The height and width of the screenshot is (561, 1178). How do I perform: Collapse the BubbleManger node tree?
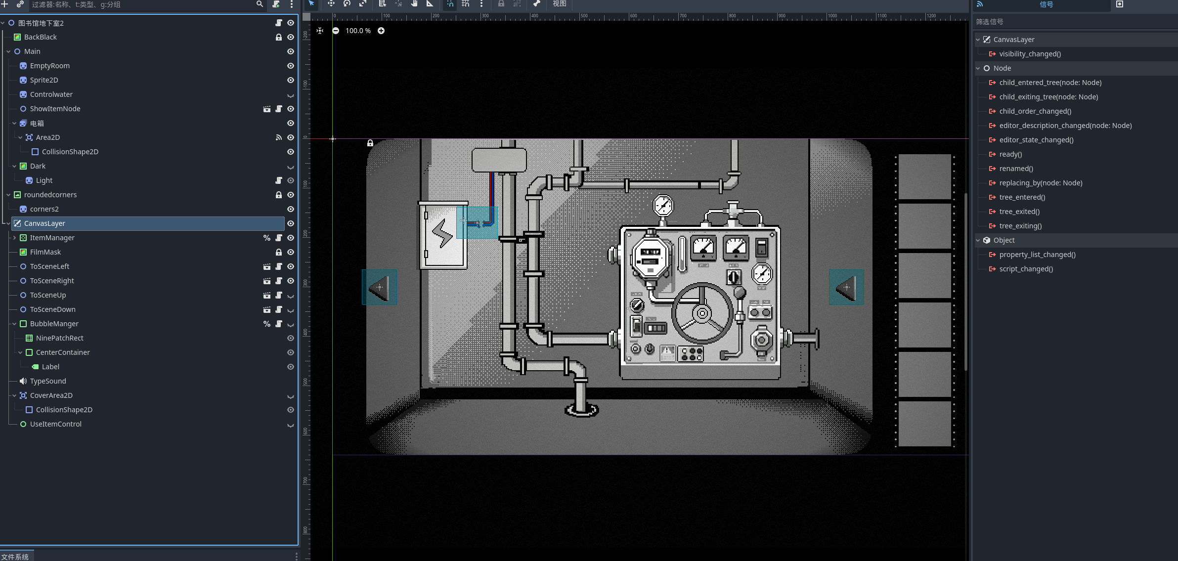(14, 324)
